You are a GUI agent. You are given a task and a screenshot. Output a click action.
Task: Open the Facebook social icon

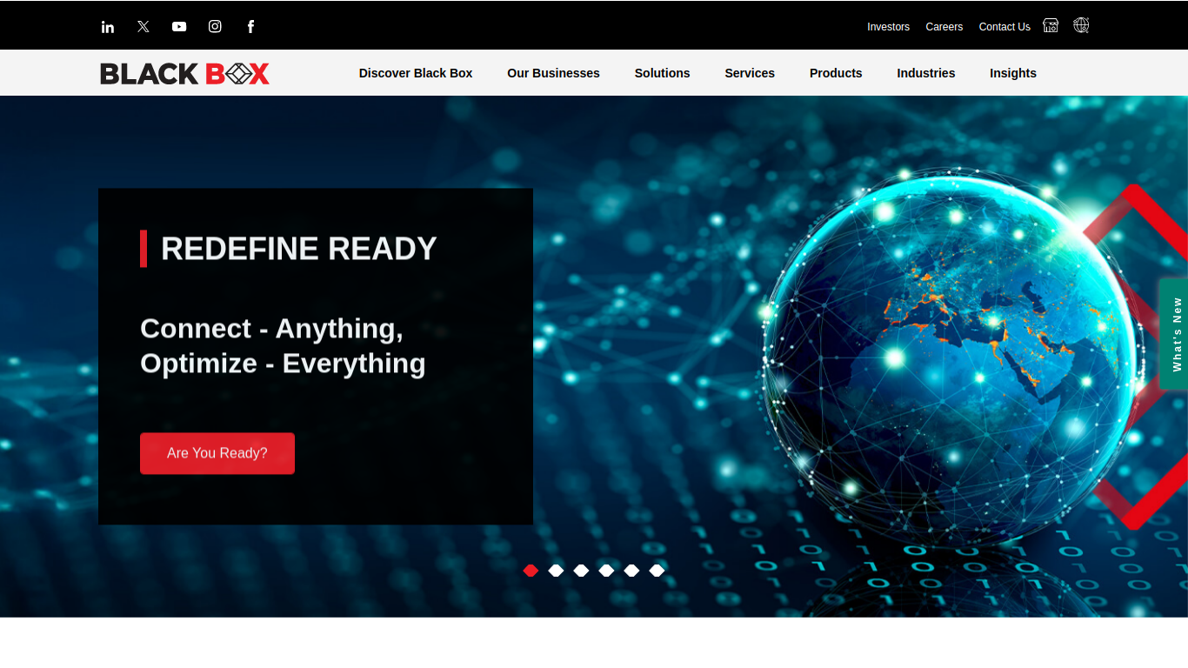(x=250, y=26)
